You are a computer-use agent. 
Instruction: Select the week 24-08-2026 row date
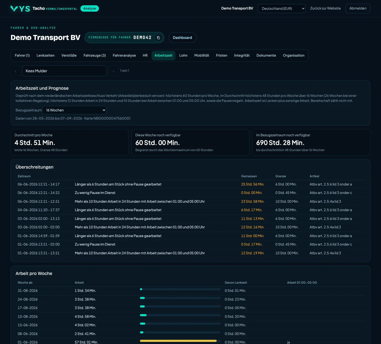(x=27, y=299)
